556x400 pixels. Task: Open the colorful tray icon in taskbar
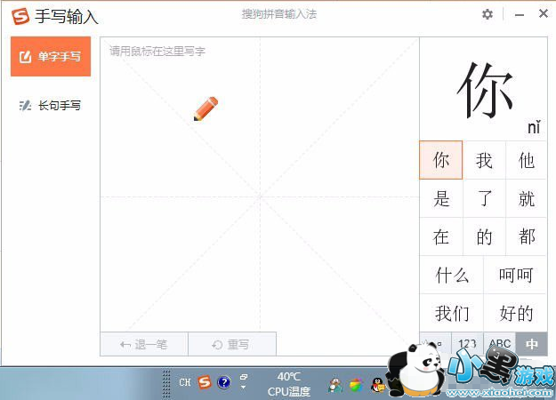357,385
